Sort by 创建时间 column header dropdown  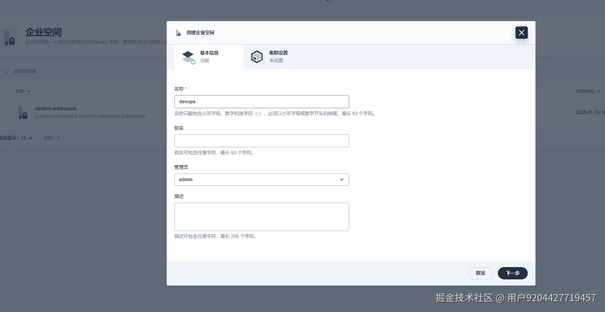pyautogui.click(x=588, y=91)
